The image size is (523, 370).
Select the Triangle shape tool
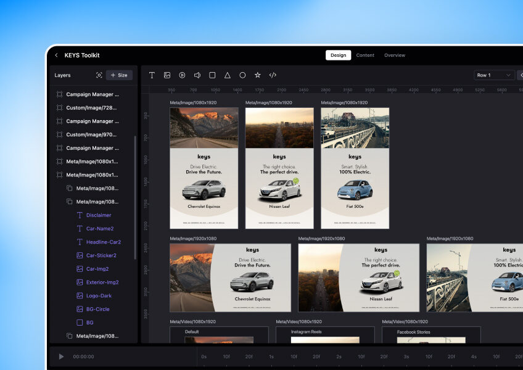point(228,75)
